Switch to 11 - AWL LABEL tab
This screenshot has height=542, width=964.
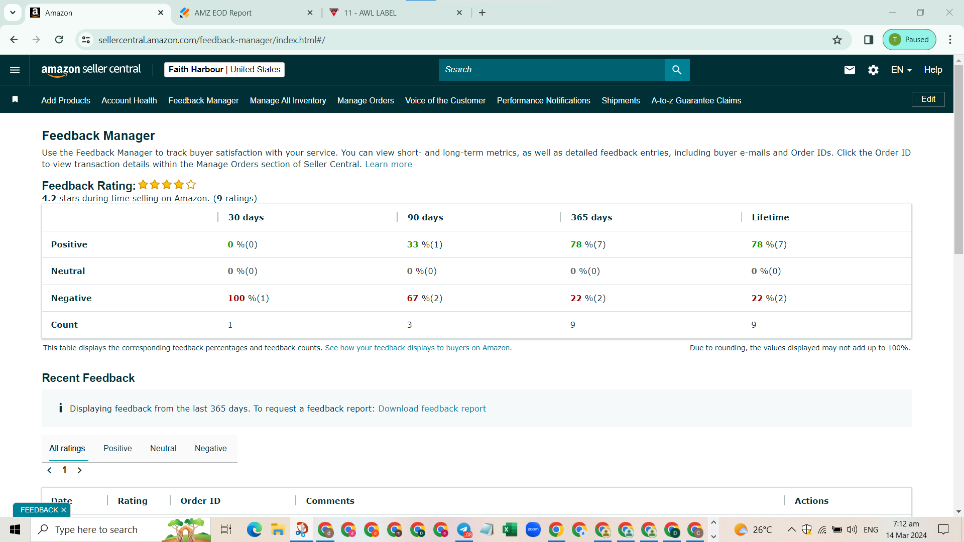tap(397, 13)
